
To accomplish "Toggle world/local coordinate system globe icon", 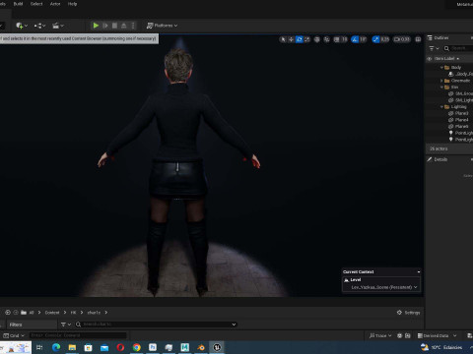I will (x=317, y=39).
